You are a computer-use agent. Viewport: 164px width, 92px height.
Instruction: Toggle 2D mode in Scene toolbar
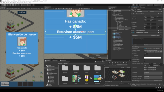click(56, 9)
